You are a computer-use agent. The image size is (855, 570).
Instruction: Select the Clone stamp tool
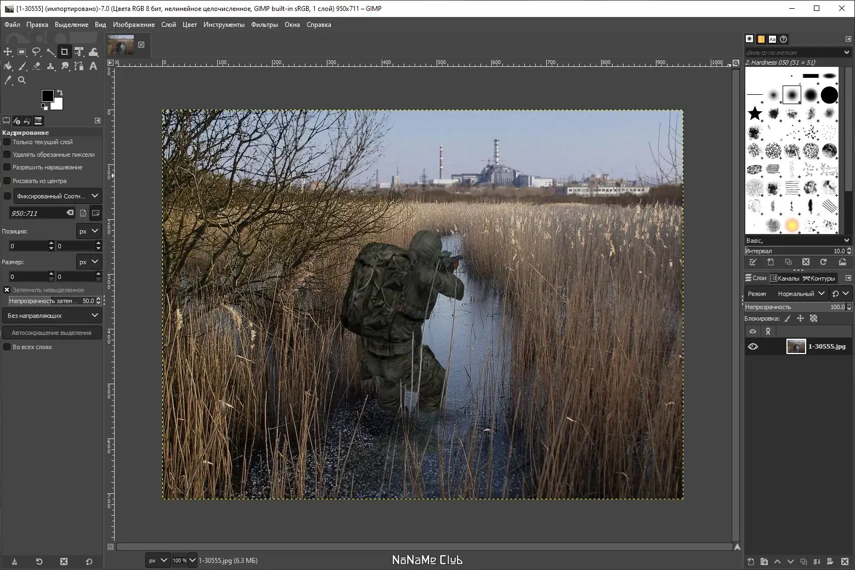pyautogui.click(x=50, y=66)
